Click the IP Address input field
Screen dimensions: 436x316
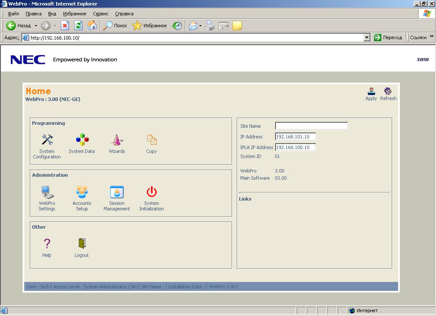[x=295, y=137]
